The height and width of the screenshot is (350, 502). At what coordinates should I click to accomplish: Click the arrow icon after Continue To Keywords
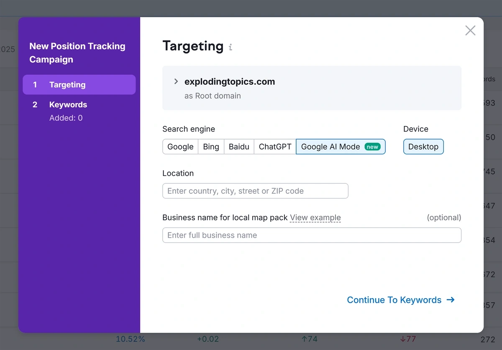451,300
